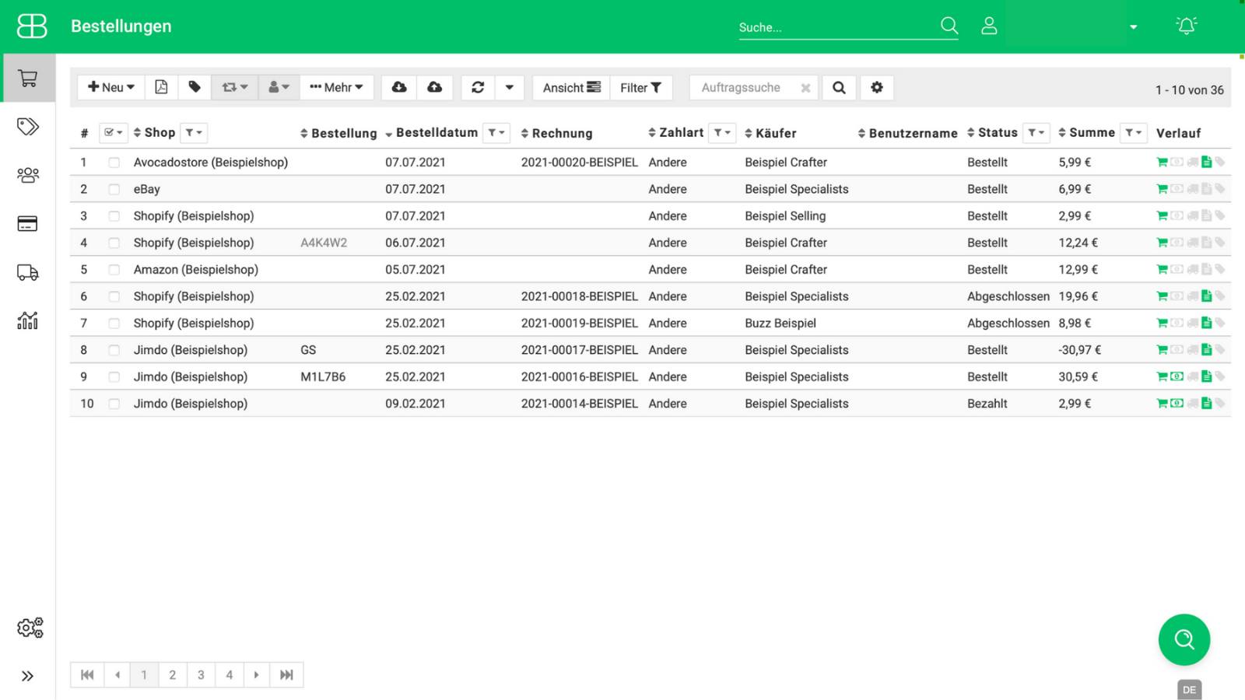Go to page 2
This screenshot has height=700, width=1245.
pos(173,675)
